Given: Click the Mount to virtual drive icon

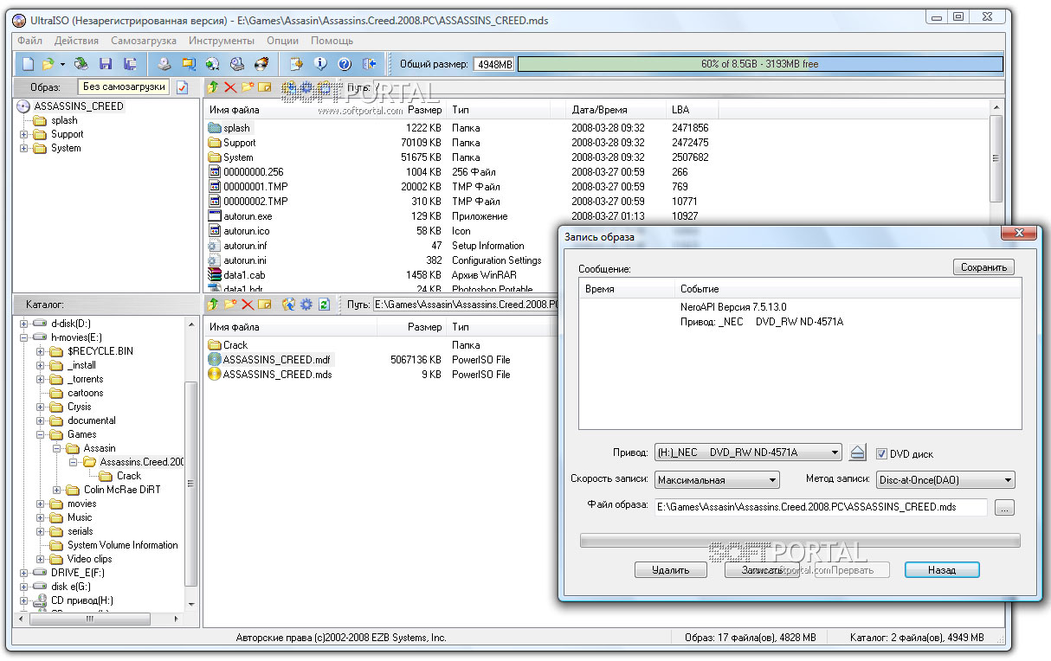Looking at the screenshot, I should (237, 64).
